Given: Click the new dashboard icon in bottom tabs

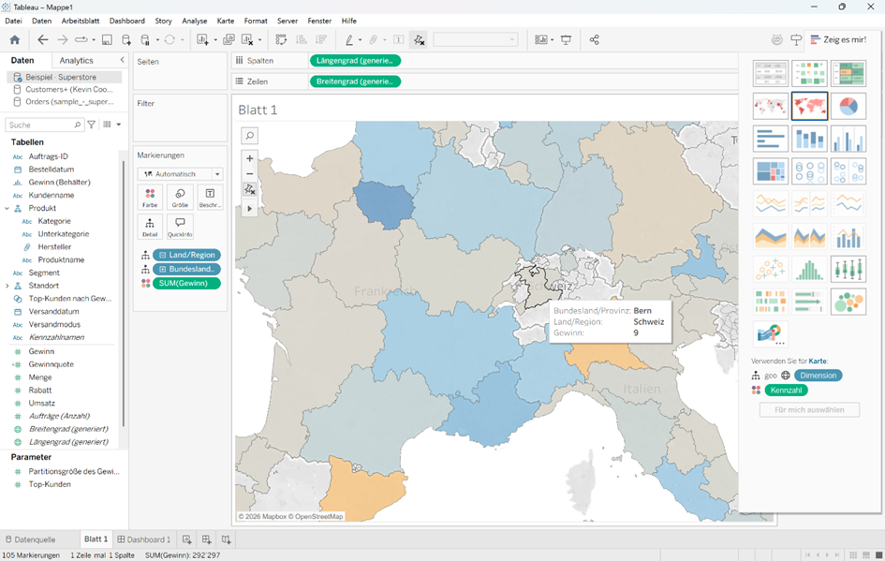Looking at the screenshot, I should [x=207, y=539].
